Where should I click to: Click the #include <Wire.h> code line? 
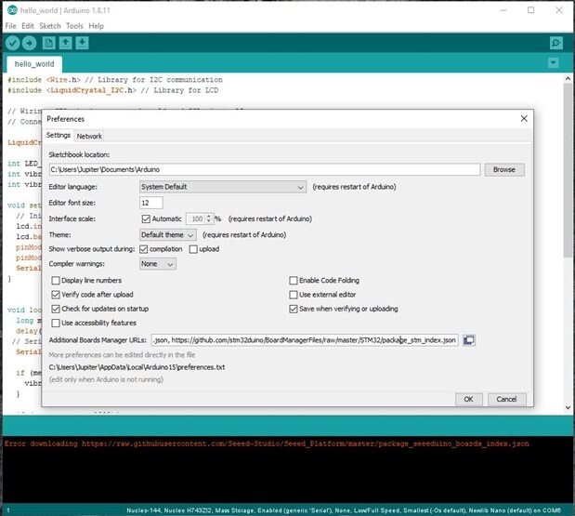pyautogui.click(x=115, y=80)
